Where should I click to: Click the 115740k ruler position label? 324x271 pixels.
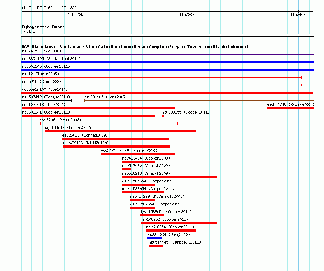[x=298, y=15]
